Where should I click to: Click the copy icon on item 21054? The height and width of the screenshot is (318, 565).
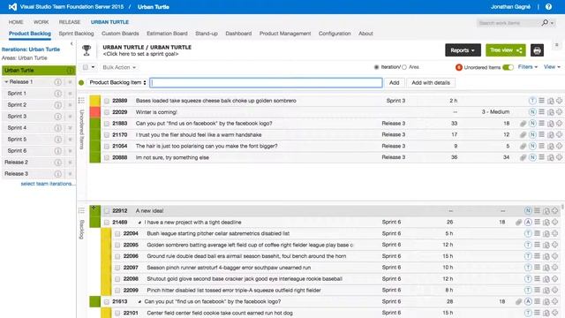click(551, 147)
